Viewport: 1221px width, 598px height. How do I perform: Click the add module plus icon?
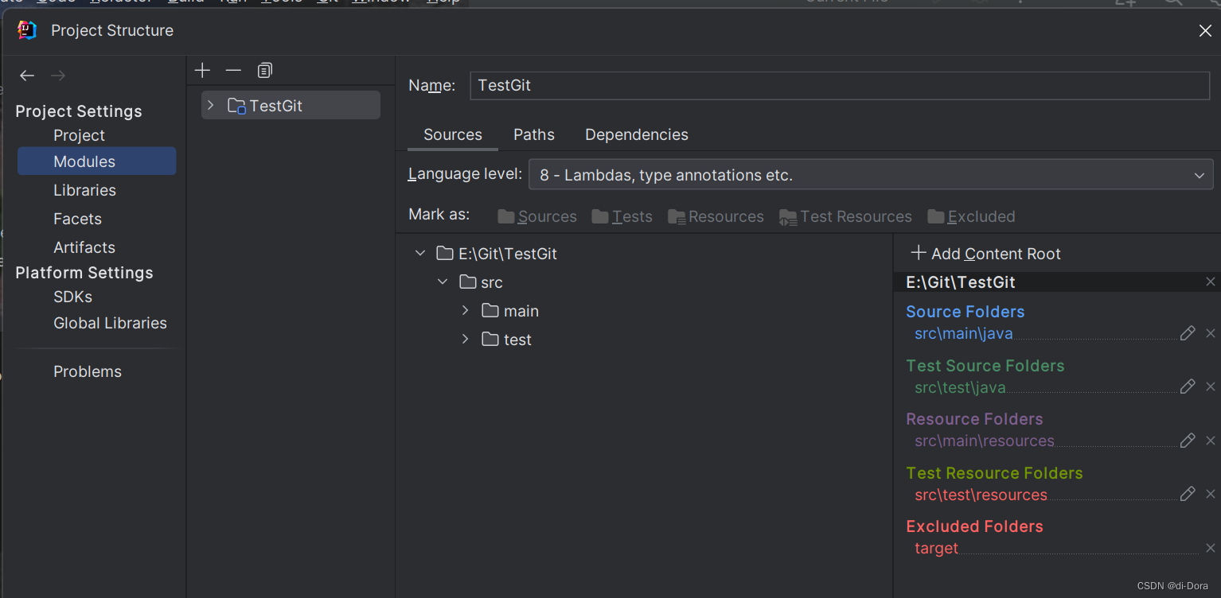pos(202,71)
